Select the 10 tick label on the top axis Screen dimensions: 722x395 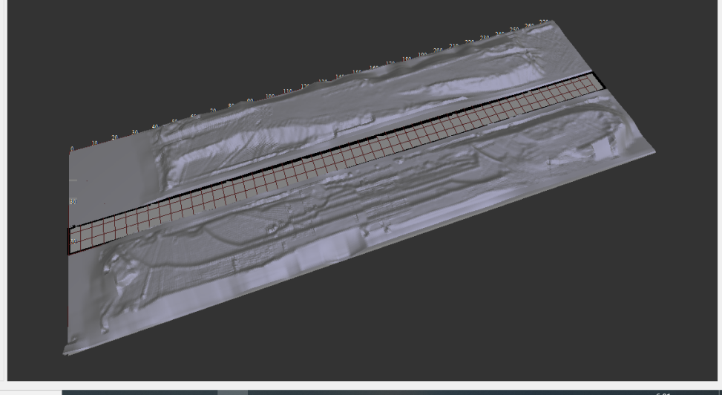click(x=94, y=143)
